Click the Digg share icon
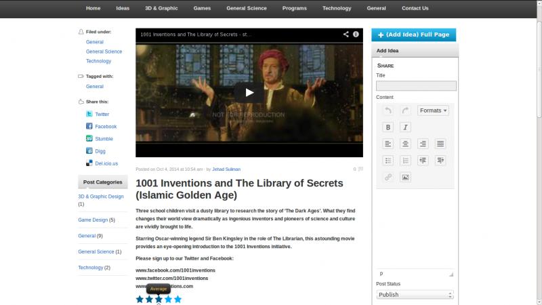Viewport: 542px width, 305px height. (x=89, y=150)
